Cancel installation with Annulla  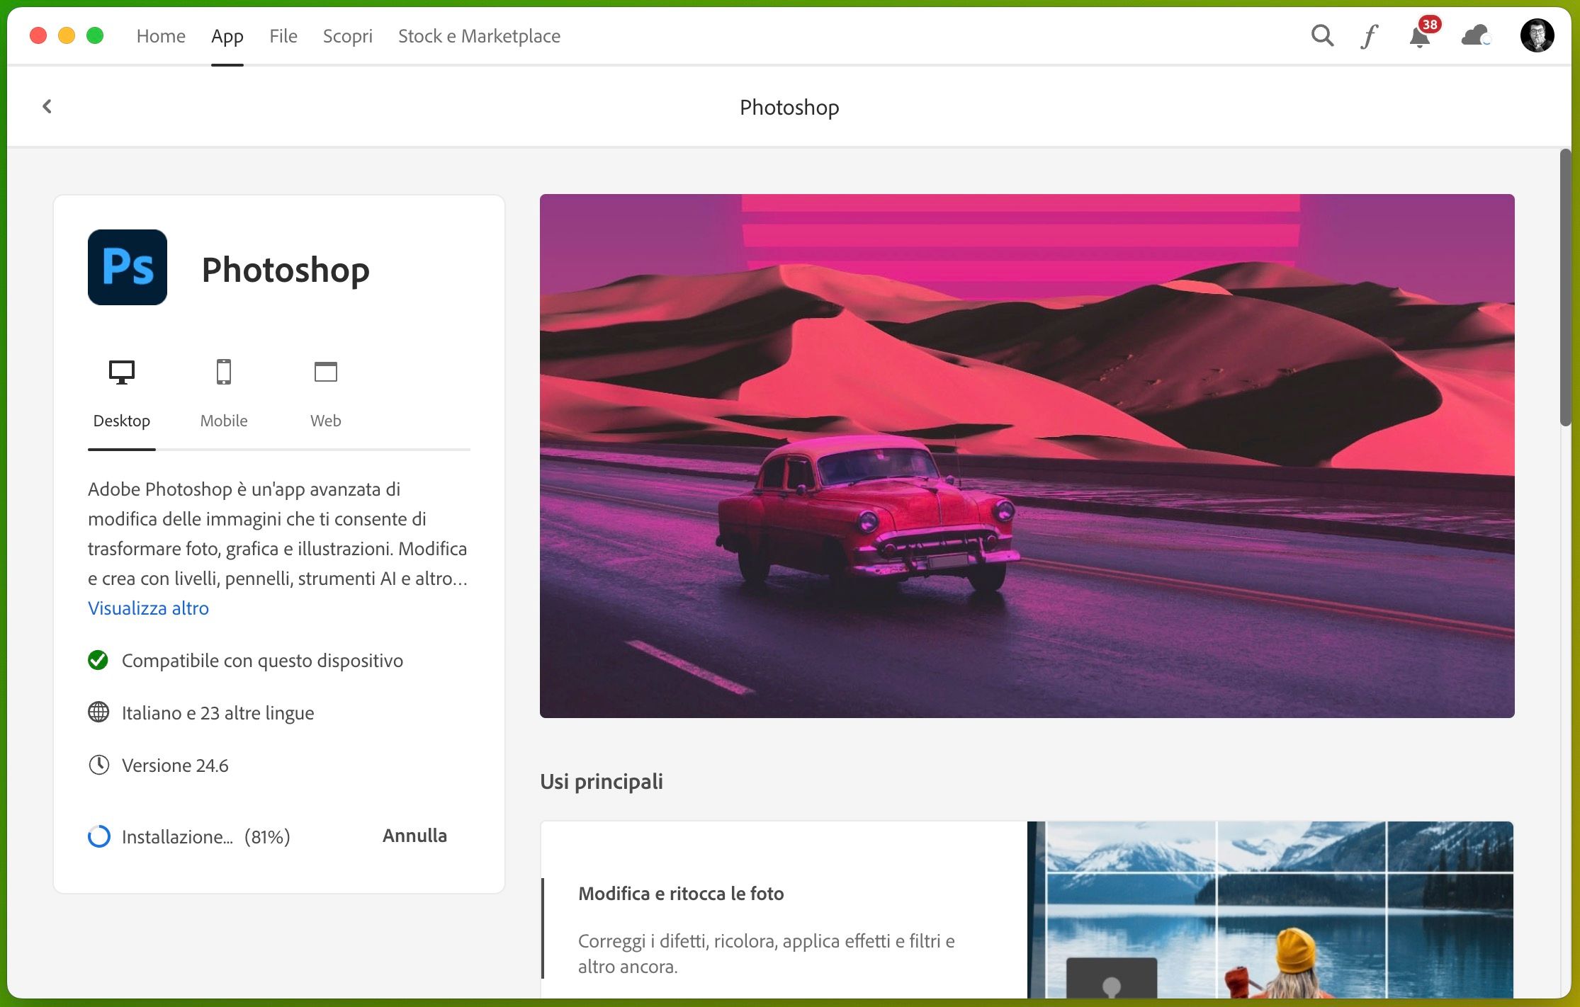(x=414, y=836)
